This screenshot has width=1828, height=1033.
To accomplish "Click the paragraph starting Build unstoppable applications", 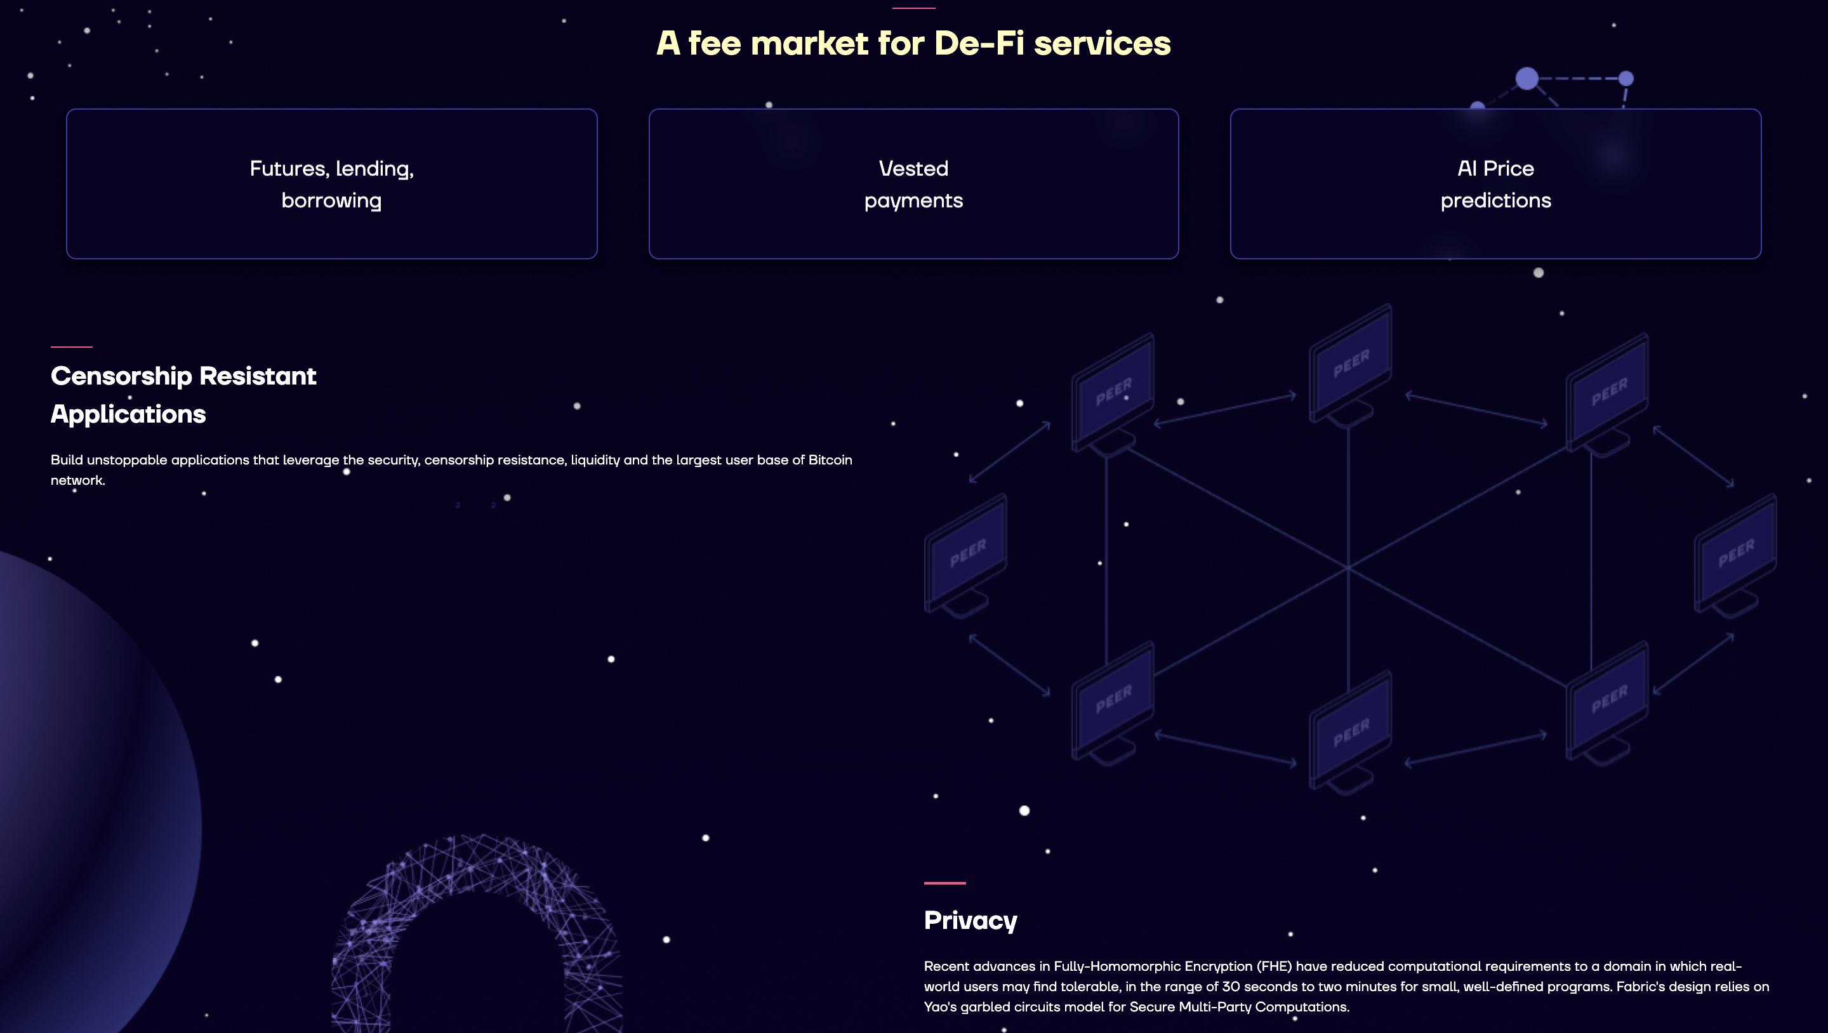I will (451, 470).
